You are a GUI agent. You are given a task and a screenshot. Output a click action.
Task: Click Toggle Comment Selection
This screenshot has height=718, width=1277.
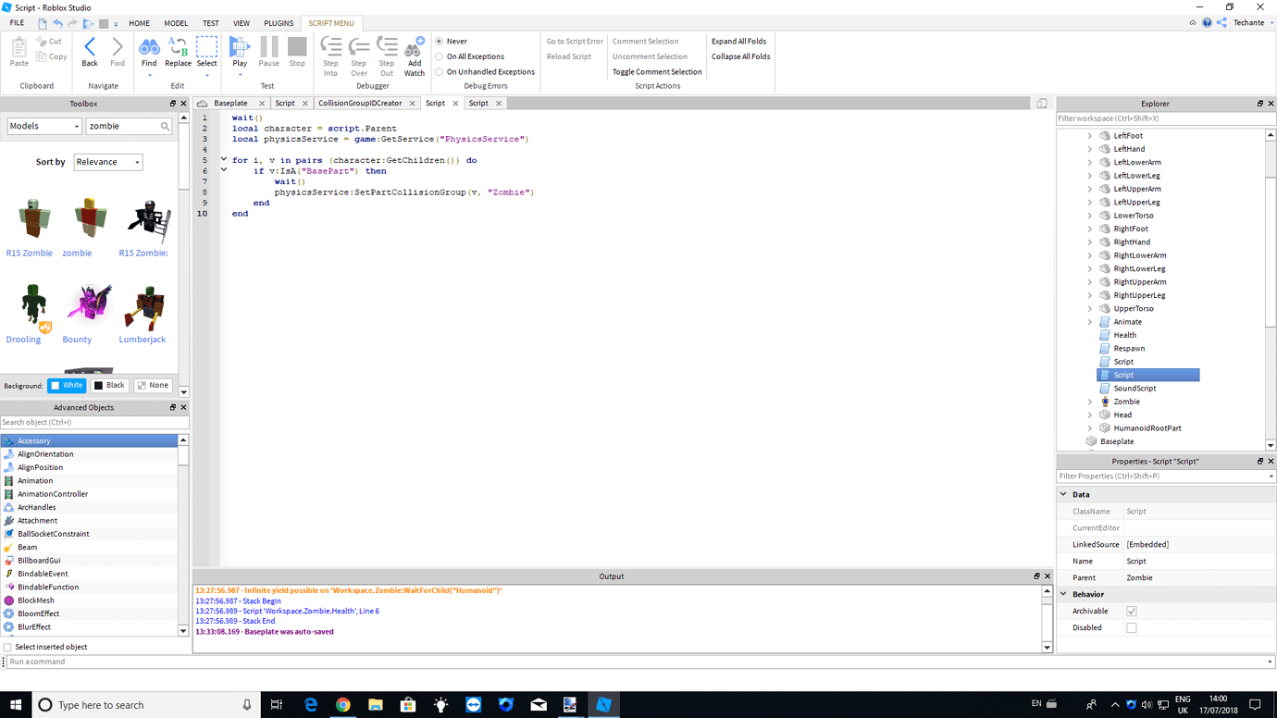pos(657,71)
